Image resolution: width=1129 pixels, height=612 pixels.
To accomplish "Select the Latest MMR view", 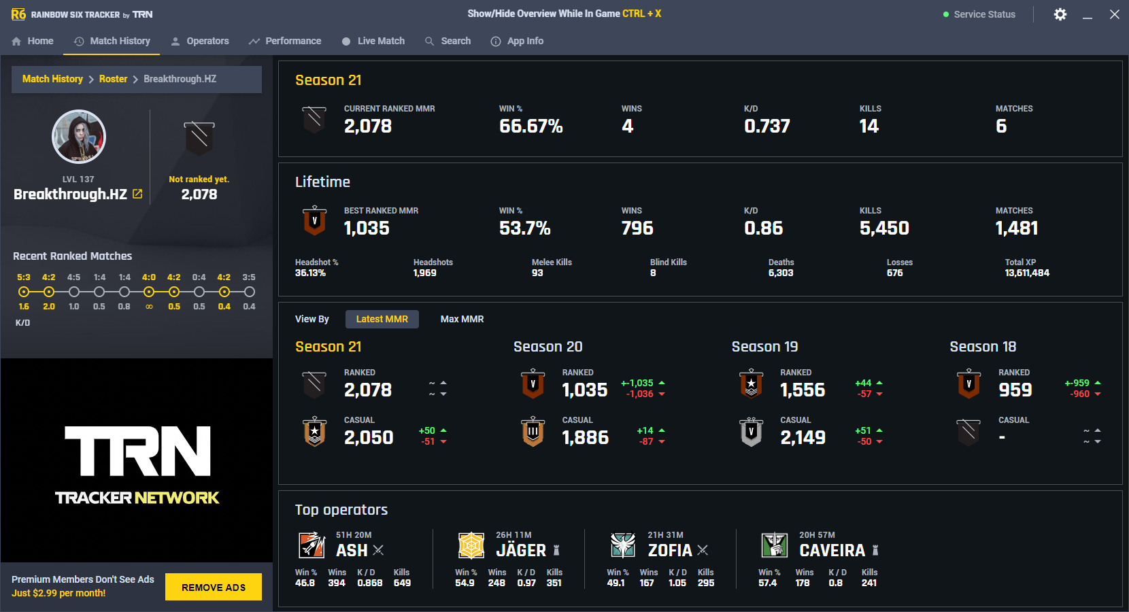I will click(382, 319).
